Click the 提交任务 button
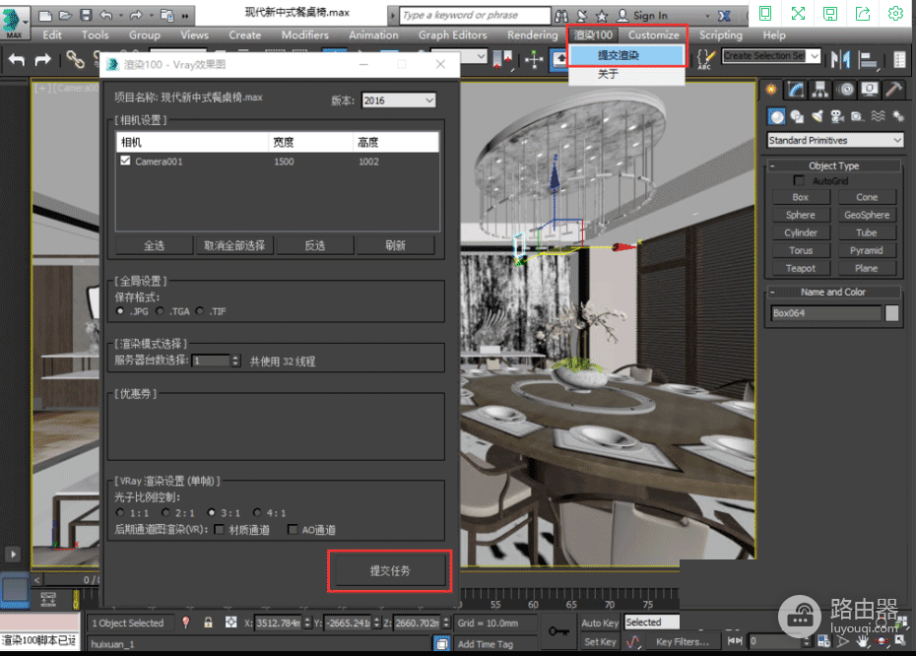The image size is (916, 656). point(390,570)
